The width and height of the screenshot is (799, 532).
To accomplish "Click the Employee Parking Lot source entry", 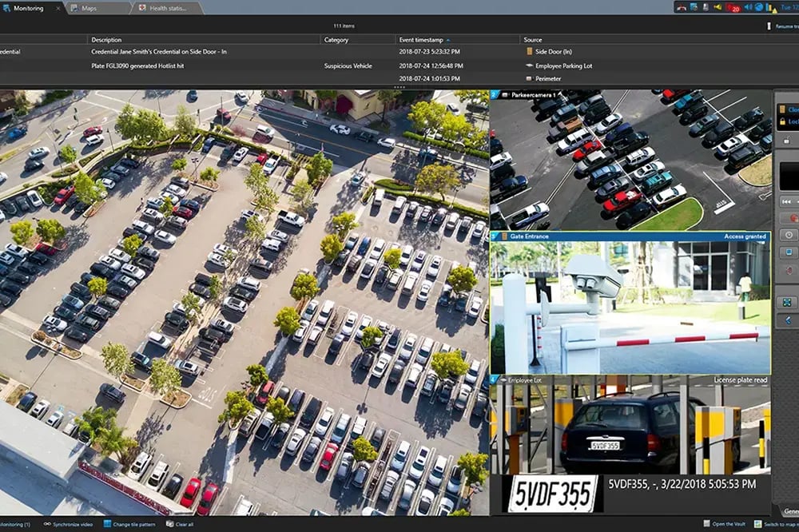I will point(559,66).
